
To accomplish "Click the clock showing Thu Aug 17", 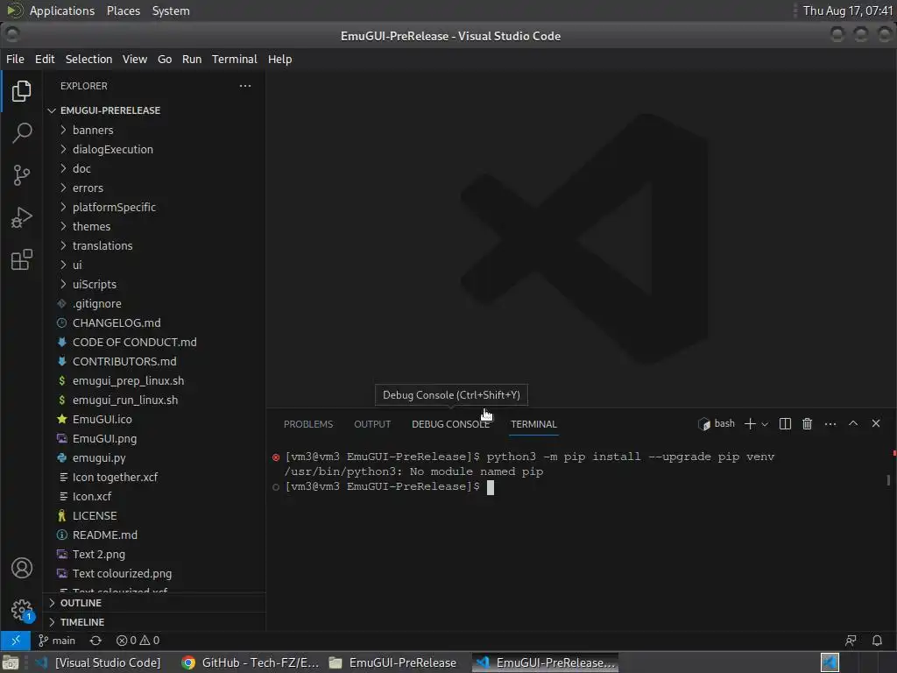I will [x=847, y=11].
